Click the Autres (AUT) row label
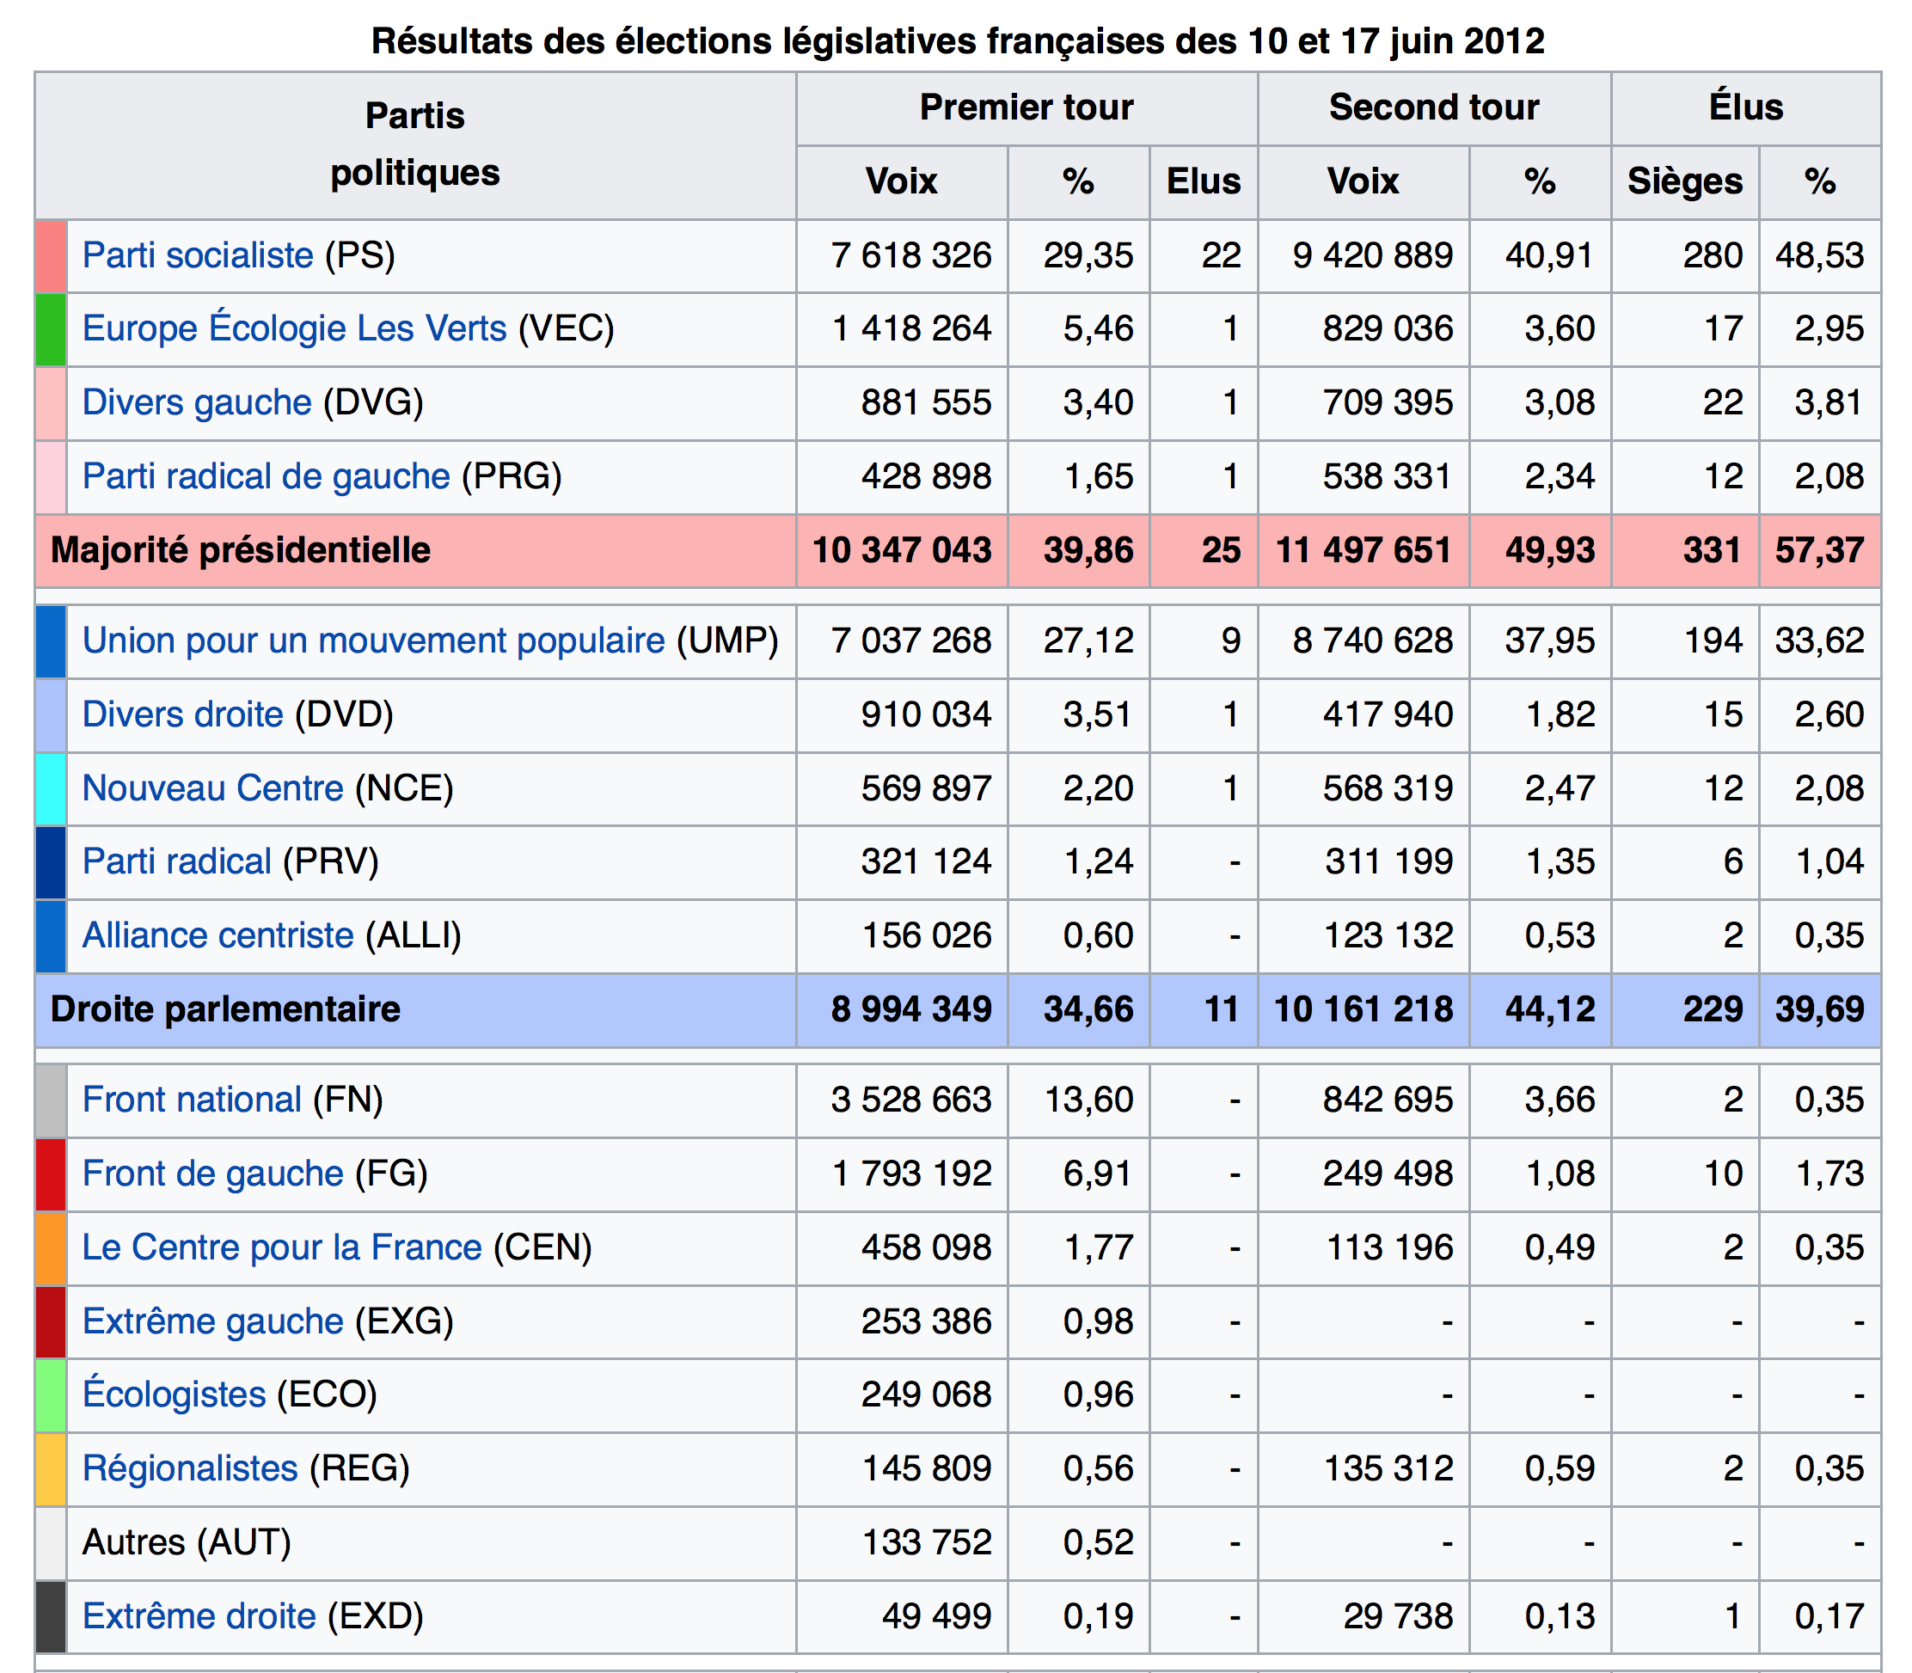1912x1673 pixels. click(x=187, y=1542)
